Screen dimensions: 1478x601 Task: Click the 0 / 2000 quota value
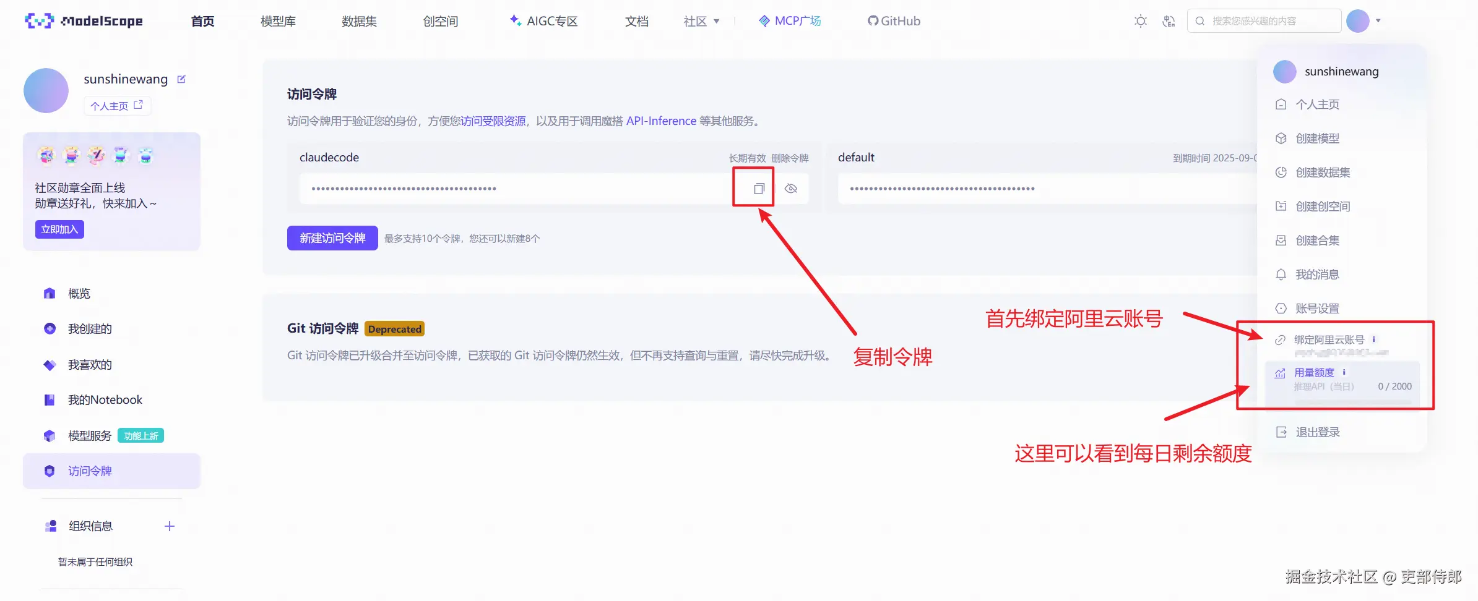coord(1394,386)
